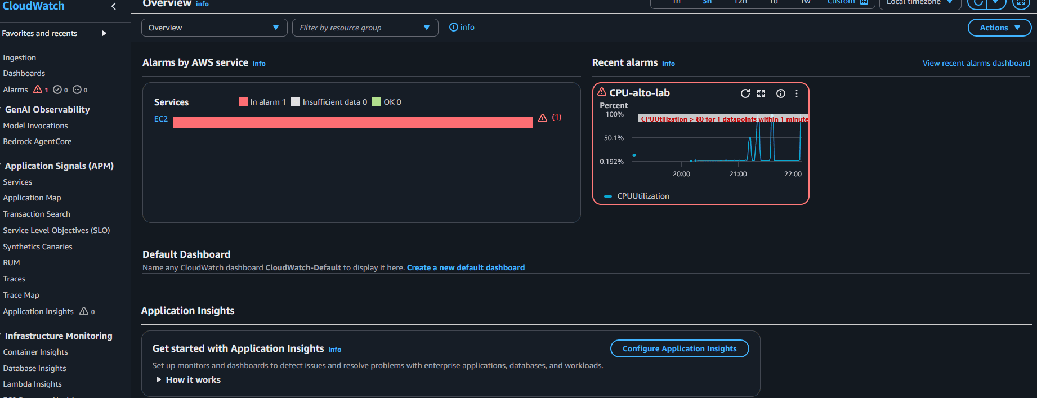
Task: Click the alarm triangle beside CPU-alto-lab title
Action: tap(602, 92)
